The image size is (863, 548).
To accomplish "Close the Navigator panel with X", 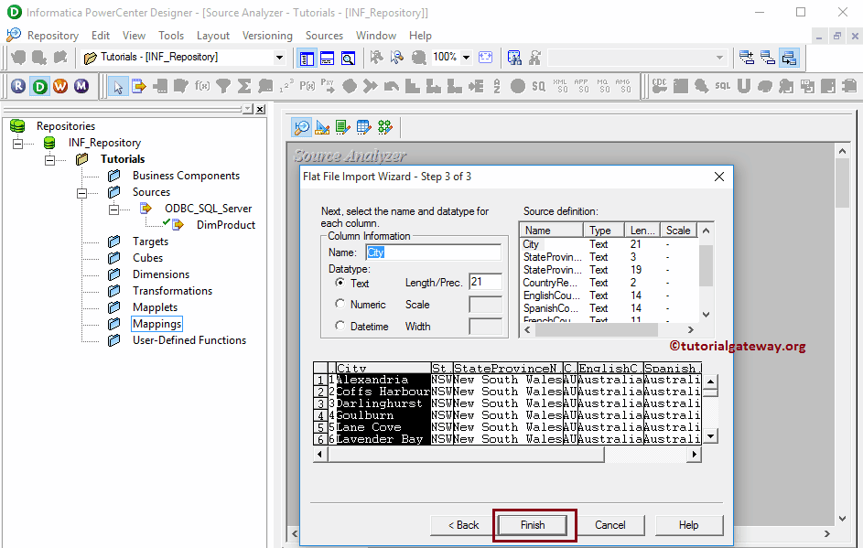I will pos(260,109).
